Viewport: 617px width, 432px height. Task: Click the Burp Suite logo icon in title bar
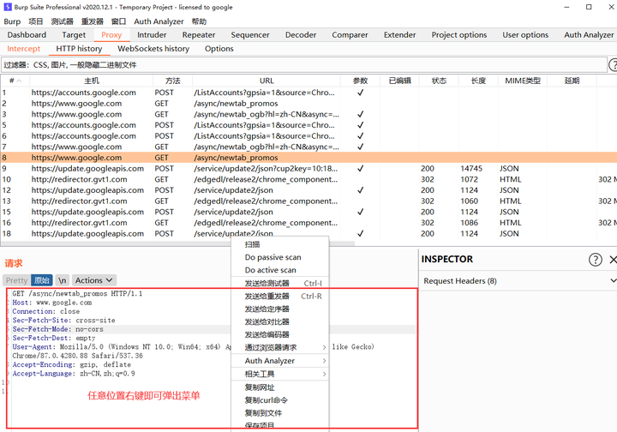[x=8, y=7]
